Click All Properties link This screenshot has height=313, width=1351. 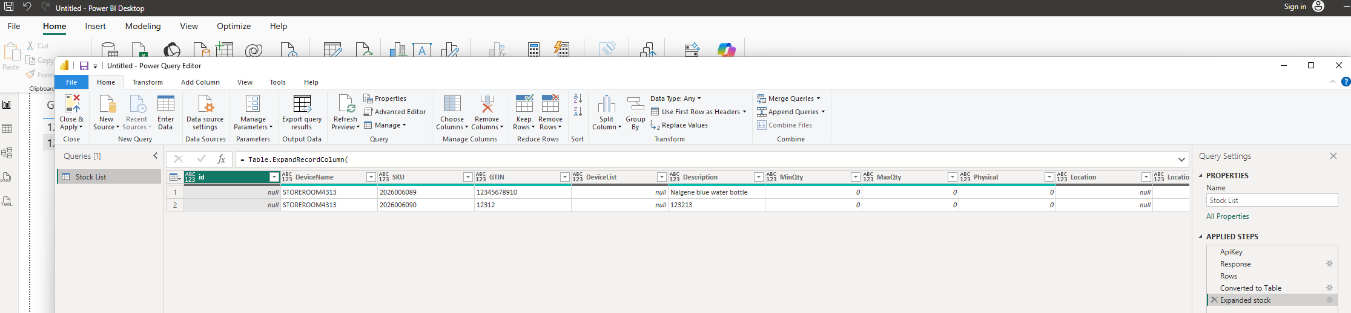pyautogui.click(x=1227, y=216)
